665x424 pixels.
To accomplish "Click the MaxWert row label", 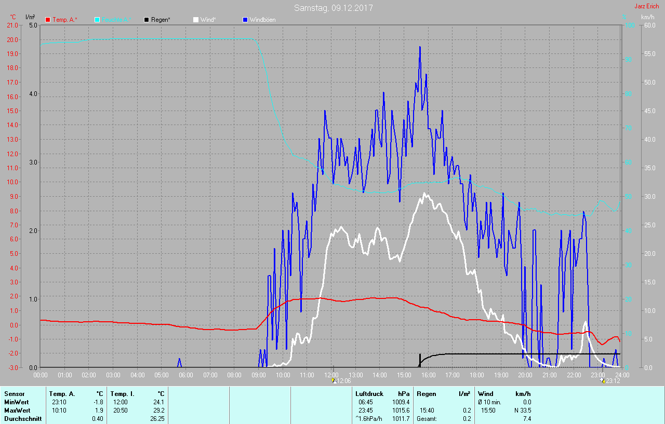I will tap(17, 411).
